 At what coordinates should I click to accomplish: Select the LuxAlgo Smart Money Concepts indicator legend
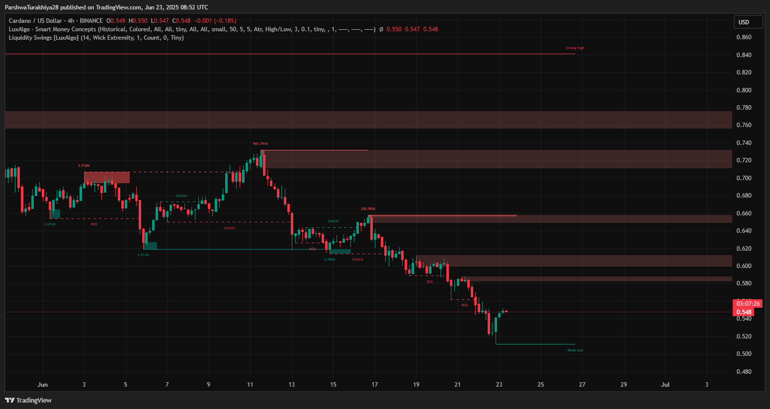(x=52, y=29)
